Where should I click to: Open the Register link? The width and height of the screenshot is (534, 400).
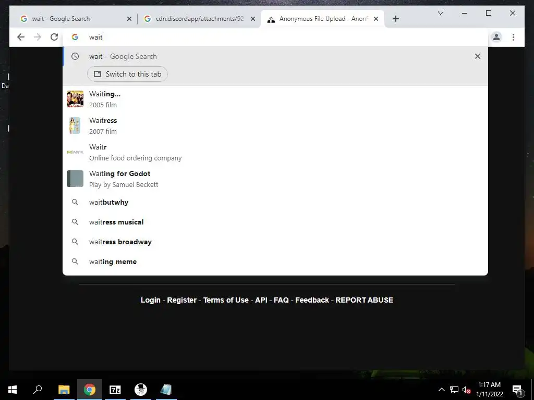182,300
